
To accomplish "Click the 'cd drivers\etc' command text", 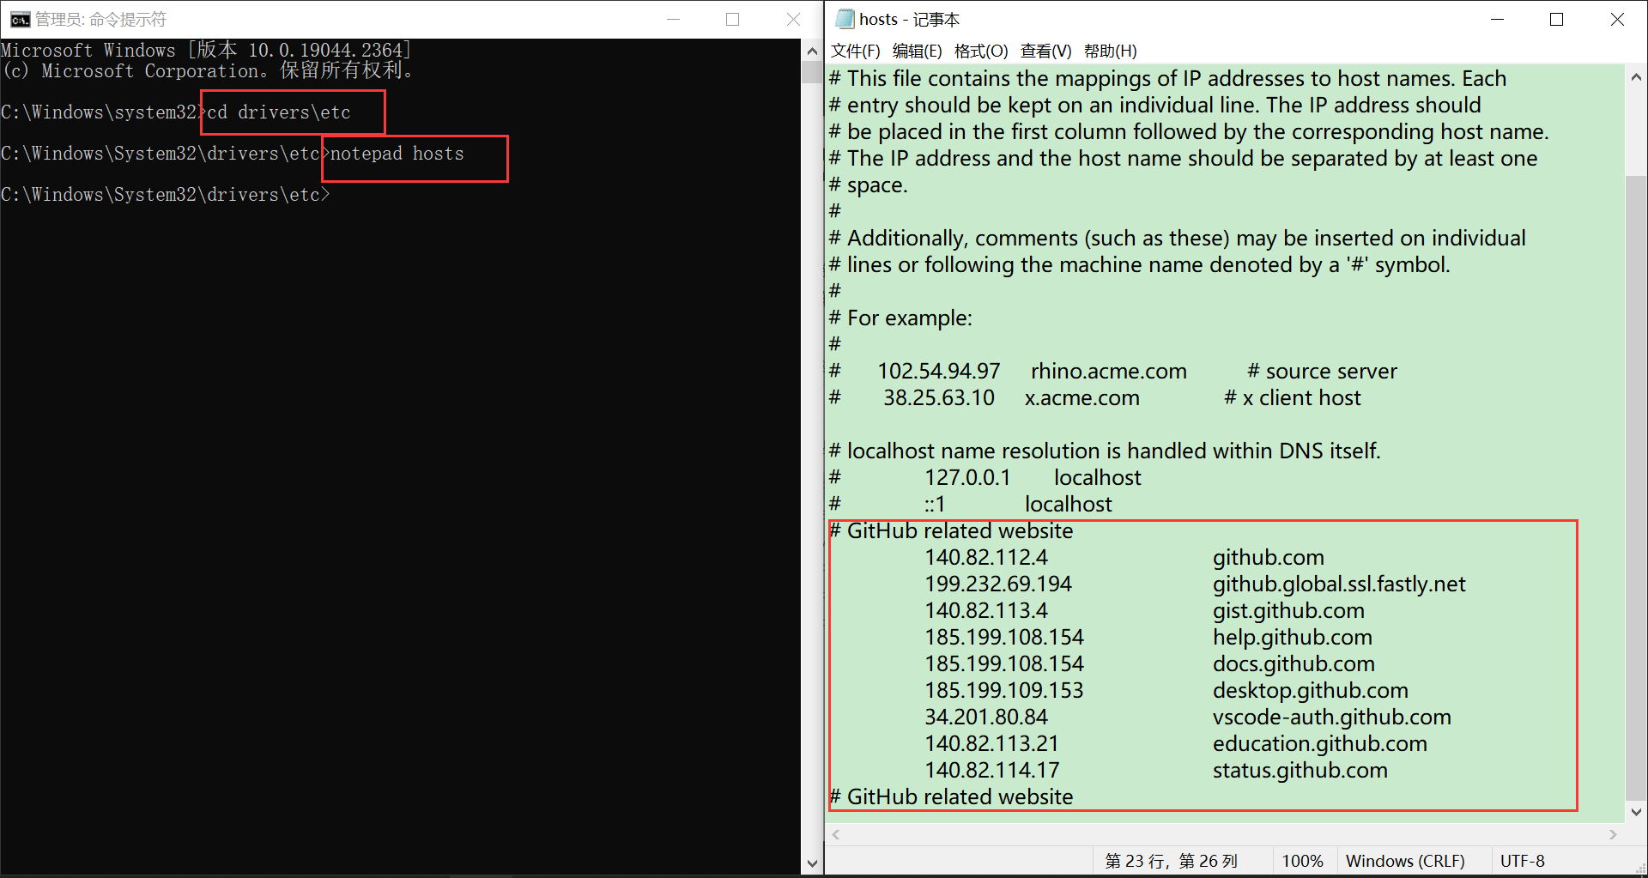I will pos(279,112).
